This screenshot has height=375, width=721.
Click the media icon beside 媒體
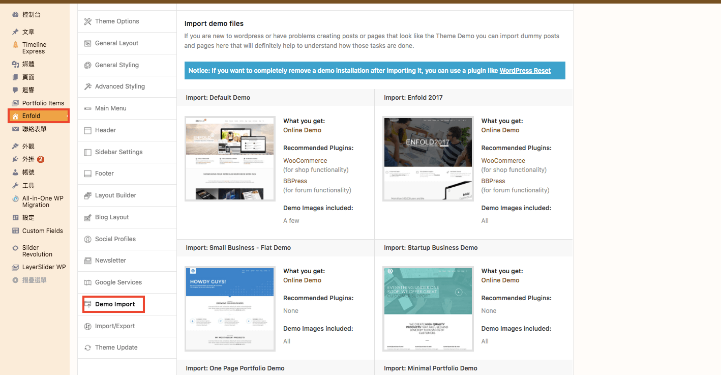(x=15, y=64)
